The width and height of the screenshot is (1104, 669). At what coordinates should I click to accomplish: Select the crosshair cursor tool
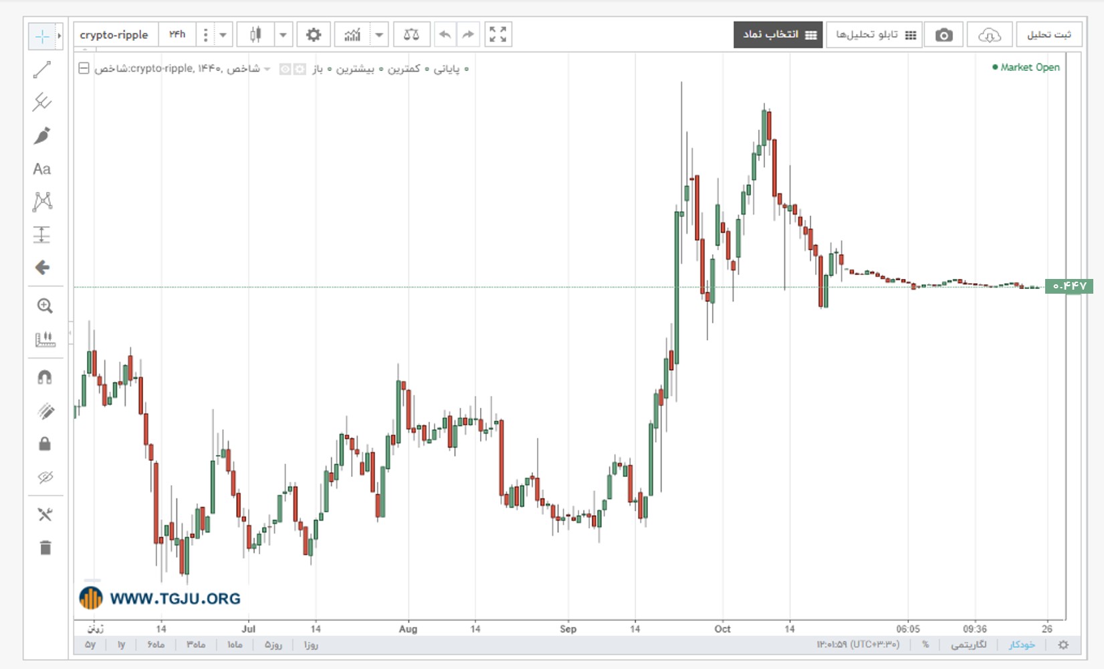tap(41, 36)
